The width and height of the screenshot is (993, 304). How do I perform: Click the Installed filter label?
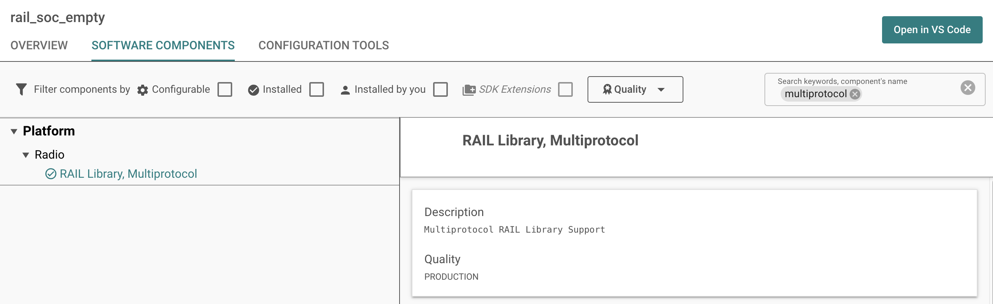pos(282,89)
